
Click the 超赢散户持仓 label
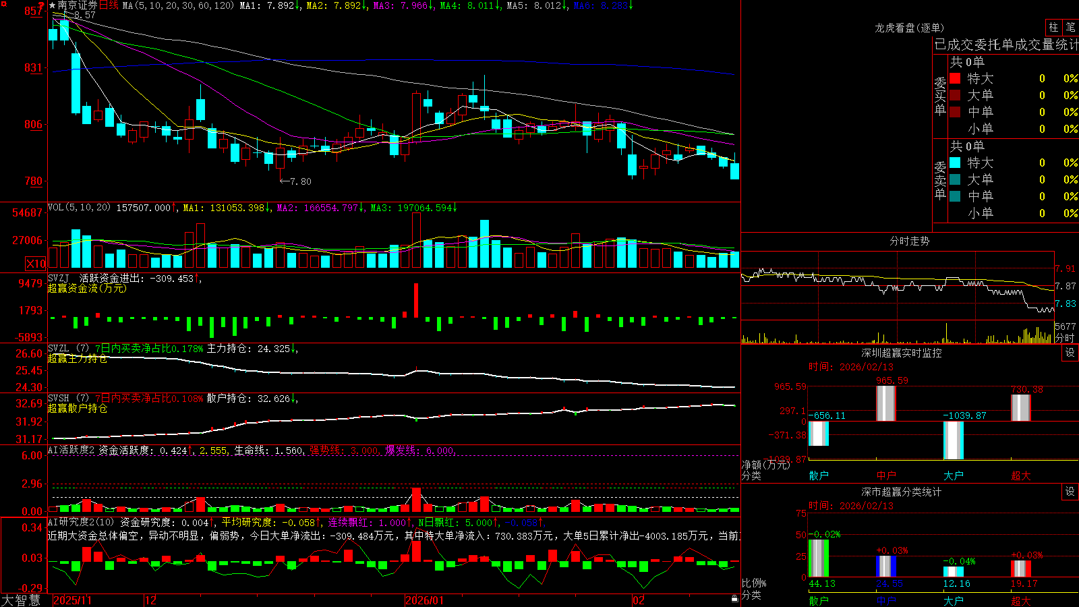(x=78, y=408)
